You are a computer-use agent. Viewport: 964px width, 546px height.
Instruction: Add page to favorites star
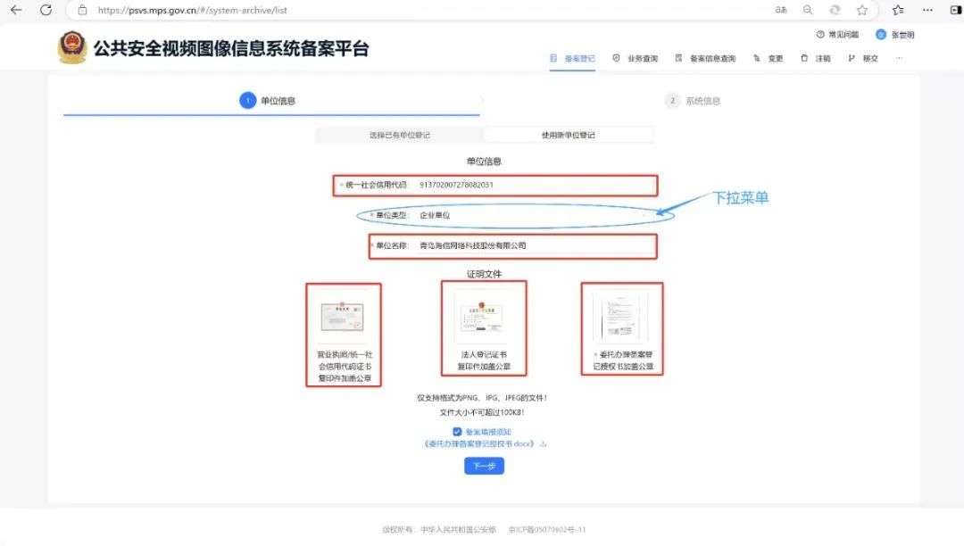862,10
